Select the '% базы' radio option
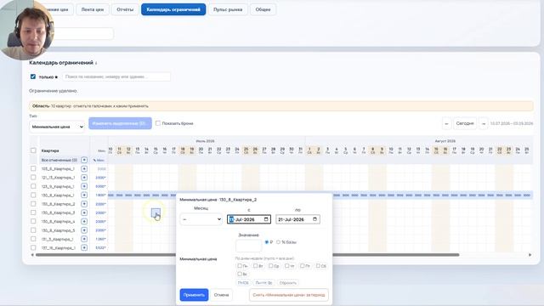This screenshot has width=544, height=306. point(278,242)
